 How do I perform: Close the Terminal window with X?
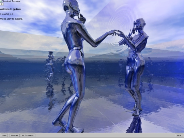point(2,4)
